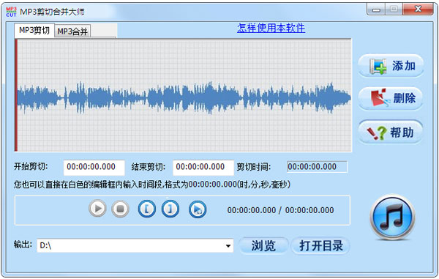Select the MP3剪切 tab
This screenshot has width=439, height=279.
[34, 30]
